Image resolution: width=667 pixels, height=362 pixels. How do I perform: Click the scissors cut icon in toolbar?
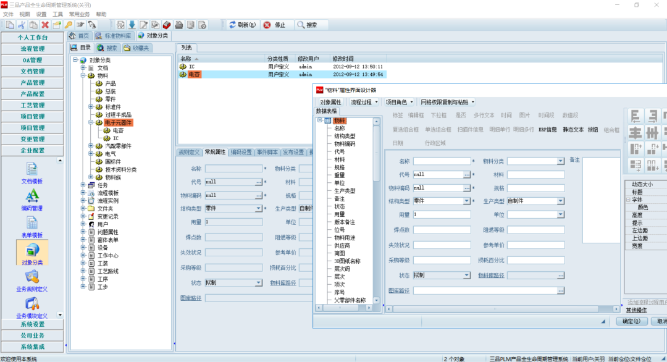coord(22,25)
